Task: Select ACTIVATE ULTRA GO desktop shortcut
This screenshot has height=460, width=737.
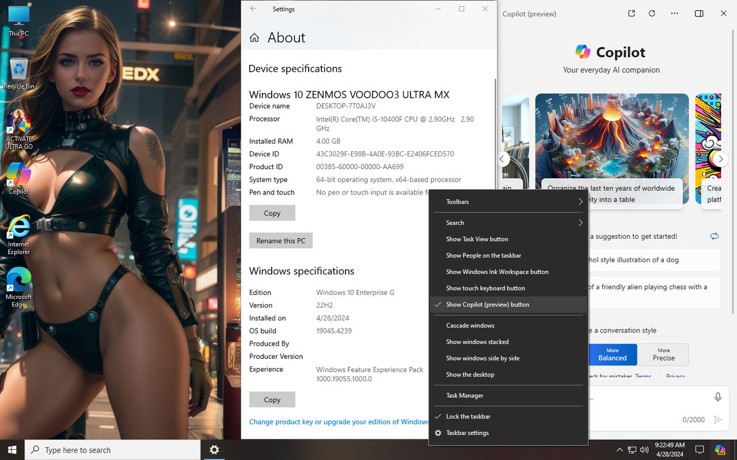Action: [x=18, y=129]
